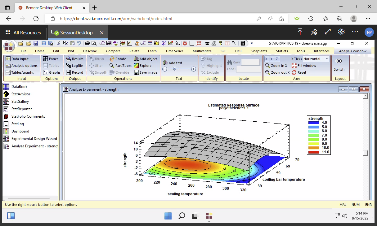Select the Pan/Zoom magnifier tool
This screenshot has height=226, width=377.
coord(112,66)
